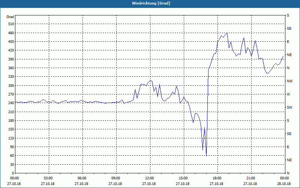Screen dimensions: 300x188
Task: Click the 15:00 time label
Action: click(x=184, y=178)
